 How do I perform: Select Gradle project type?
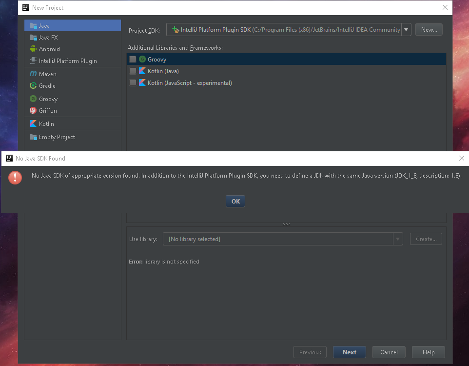73,86
